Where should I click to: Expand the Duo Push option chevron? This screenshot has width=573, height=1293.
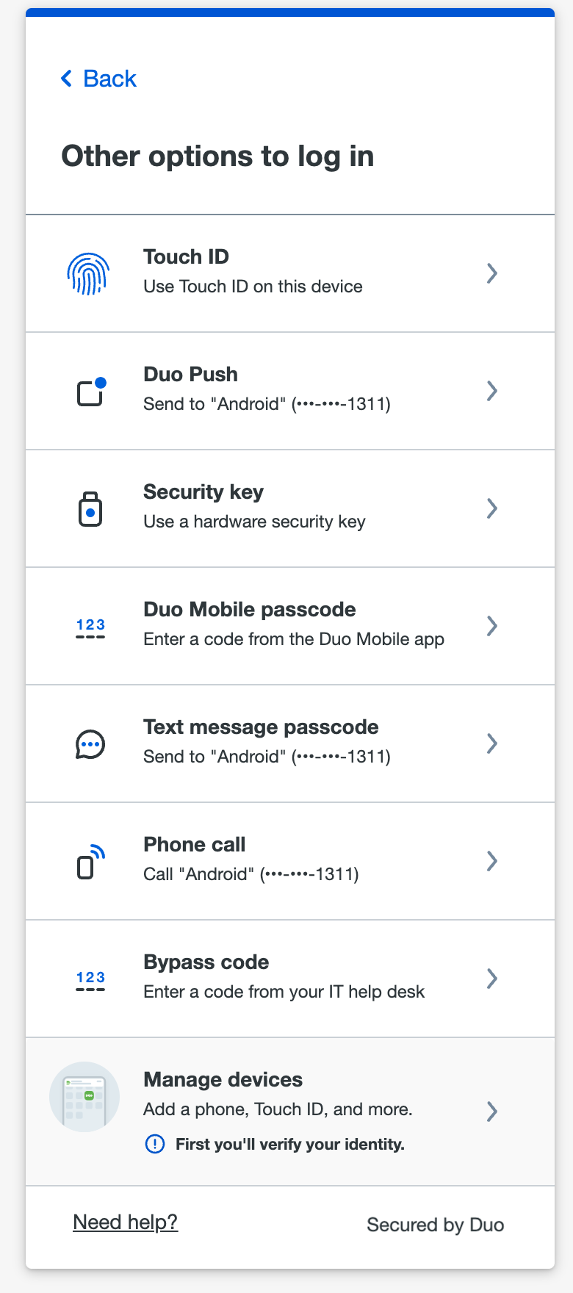(x=492, y=391)
